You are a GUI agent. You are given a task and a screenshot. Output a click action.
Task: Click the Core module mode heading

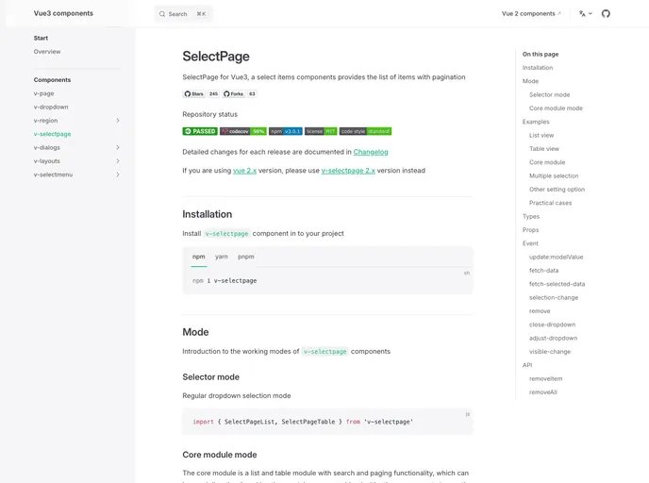[x=220, y=455]
